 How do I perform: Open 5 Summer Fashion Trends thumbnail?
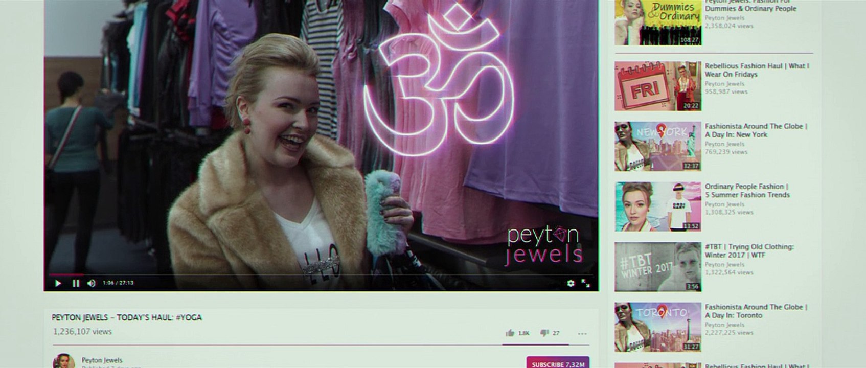pyautogui.click(x=658, y=206)
